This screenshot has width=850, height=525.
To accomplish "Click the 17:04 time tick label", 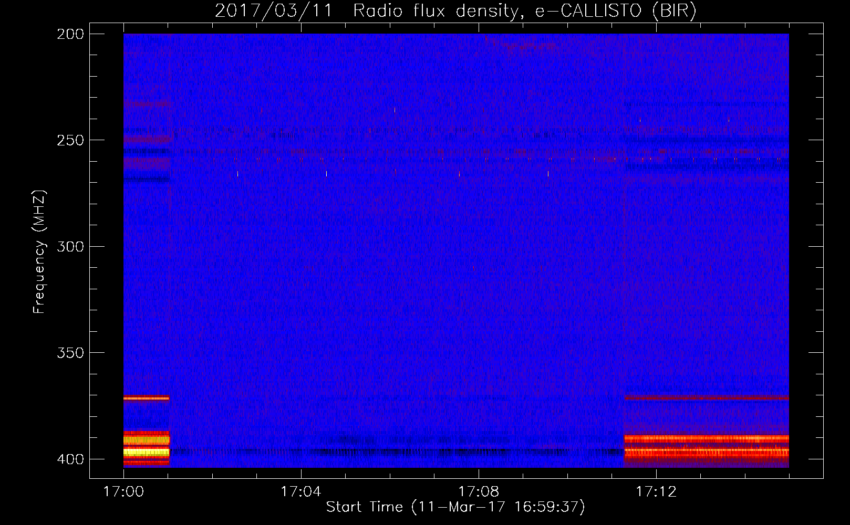I will pos(301,491).
